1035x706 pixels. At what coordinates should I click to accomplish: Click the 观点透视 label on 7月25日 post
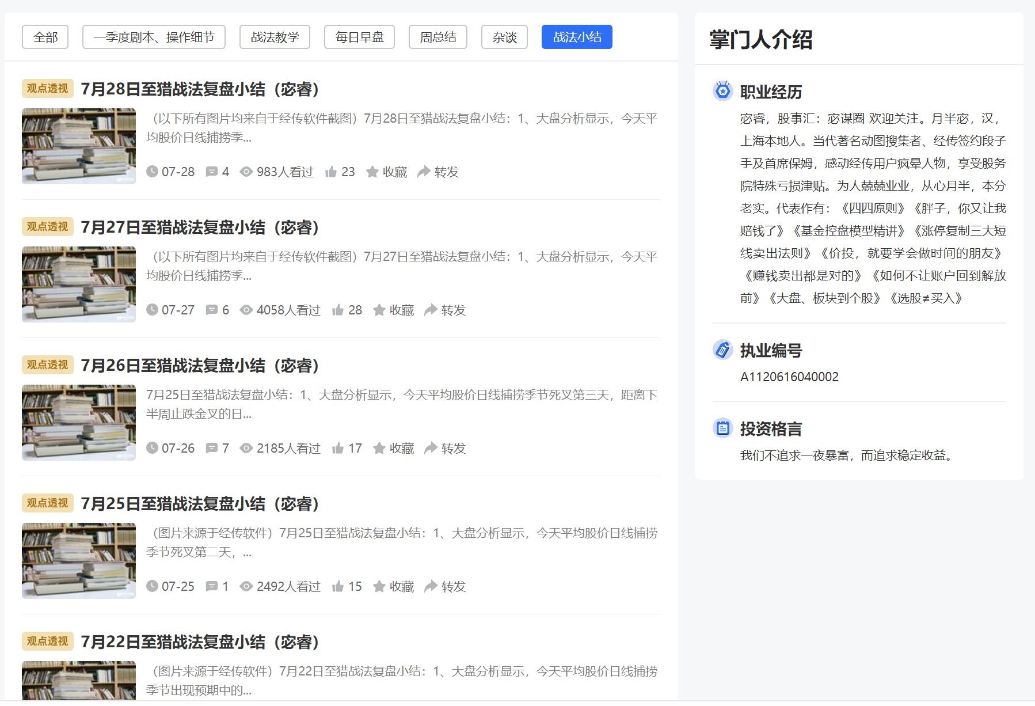pyautogui.click(x=48, y=503)
